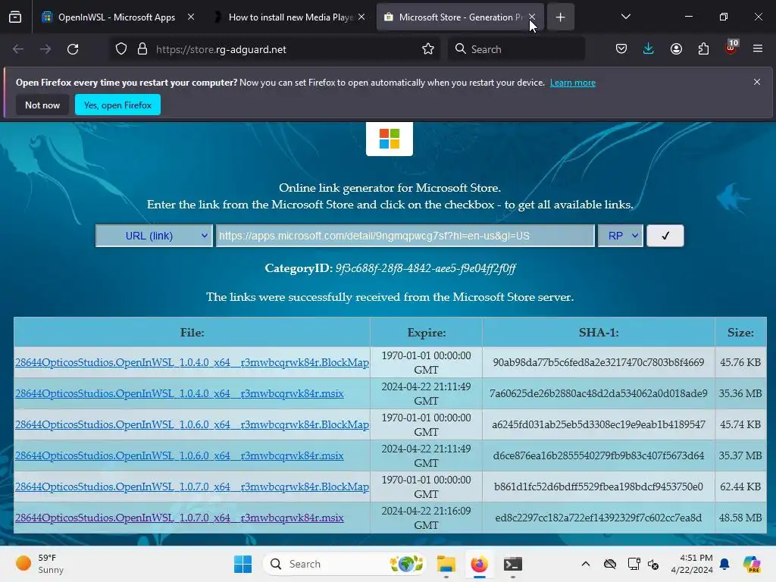Open the network display tray icon
The width and height of the screenshot is (776, 582).
(634, 564)
